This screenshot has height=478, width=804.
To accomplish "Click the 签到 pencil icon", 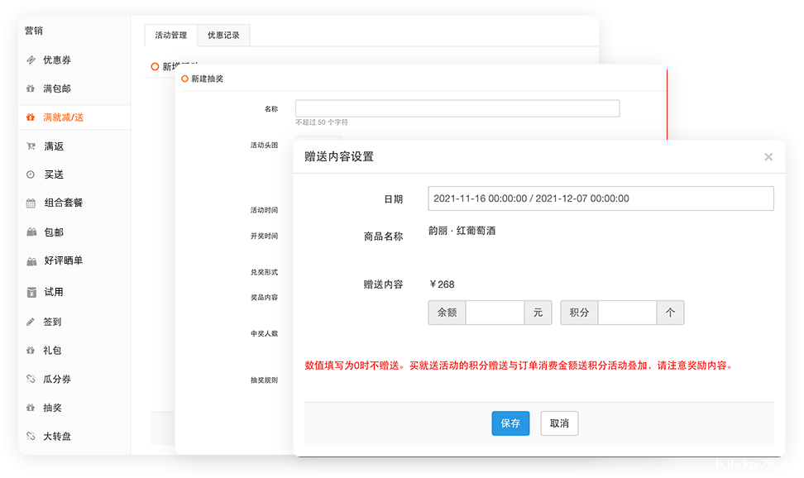I will point(31,322).
